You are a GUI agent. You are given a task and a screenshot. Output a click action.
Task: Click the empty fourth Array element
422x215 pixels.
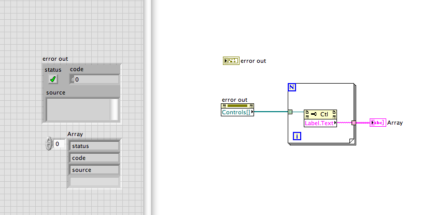[94, 182]
